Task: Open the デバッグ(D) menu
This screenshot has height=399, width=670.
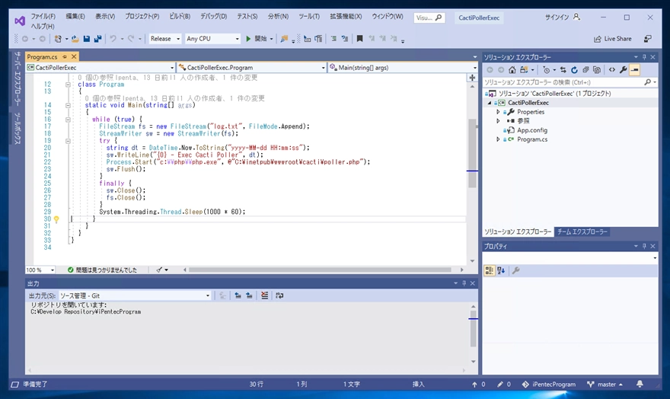Action: click(x=214, y=16)
